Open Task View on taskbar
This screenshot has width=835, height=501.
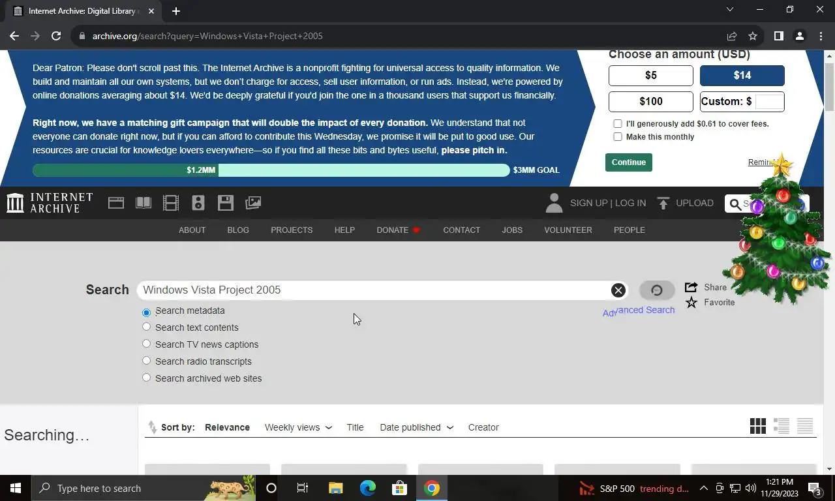303,488
